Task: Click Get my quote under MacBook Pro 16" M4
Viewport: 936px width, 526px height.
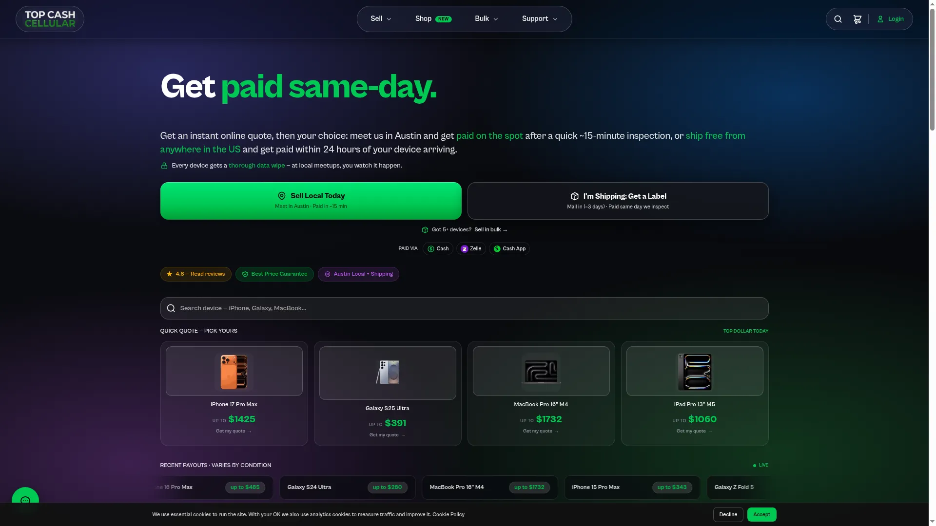Action: pos(541,431)
